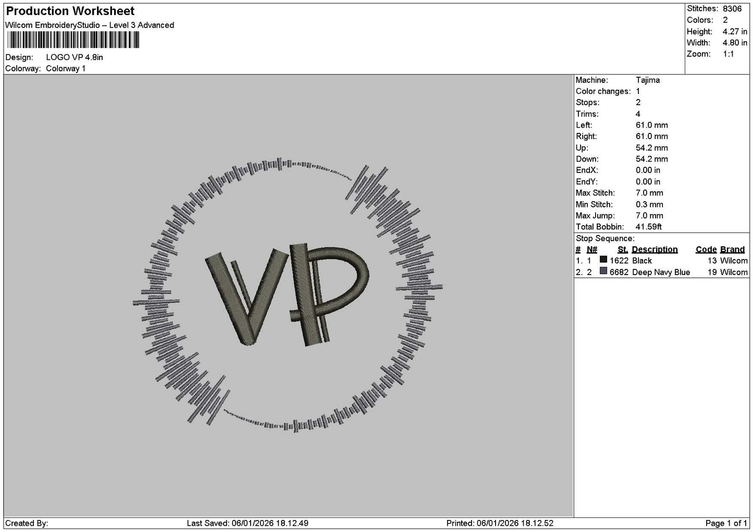Click the Deep Navy Blue color swatch

pyautogui.click(x=603, y=271)
